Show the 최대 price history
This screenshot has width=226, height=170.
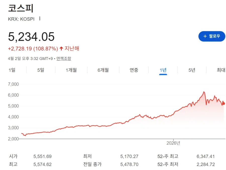click(220, 70)
